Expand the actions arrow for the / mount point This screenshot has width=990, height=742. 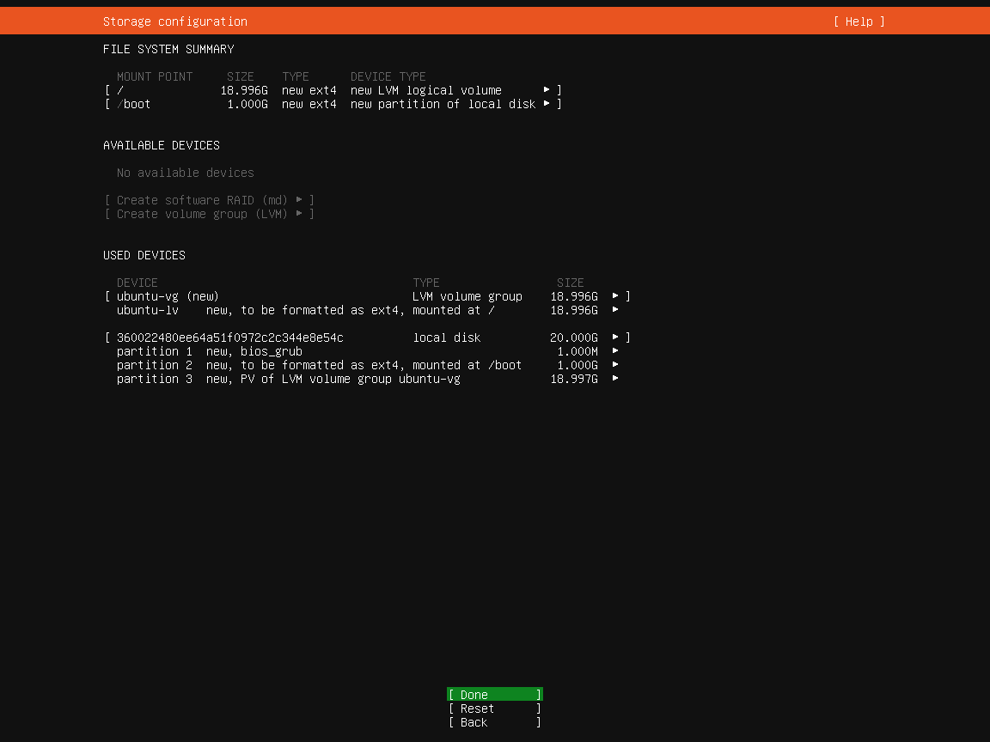(x=547, y=89)
